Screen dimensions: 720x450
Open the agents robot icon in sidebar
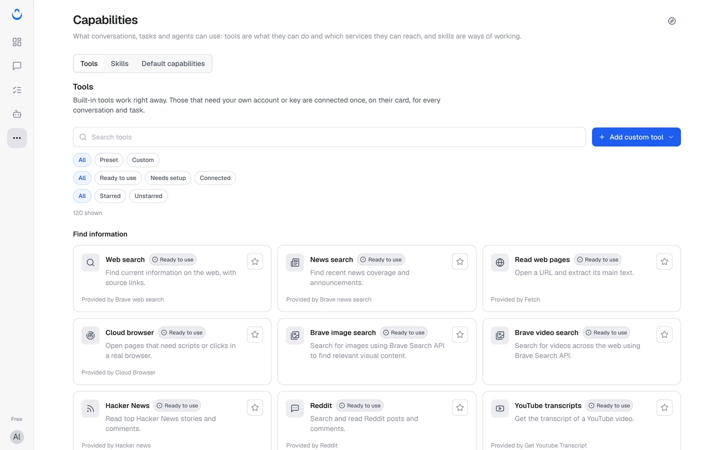click(x=17, y=114)
